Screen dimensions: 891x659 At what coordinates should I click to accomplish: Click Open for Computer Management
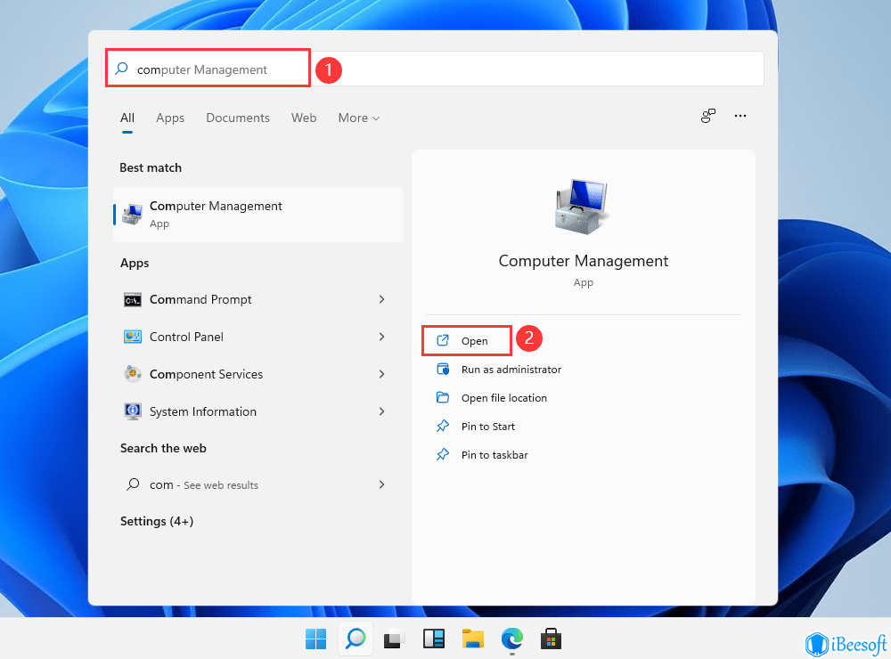tap(474, 341)
